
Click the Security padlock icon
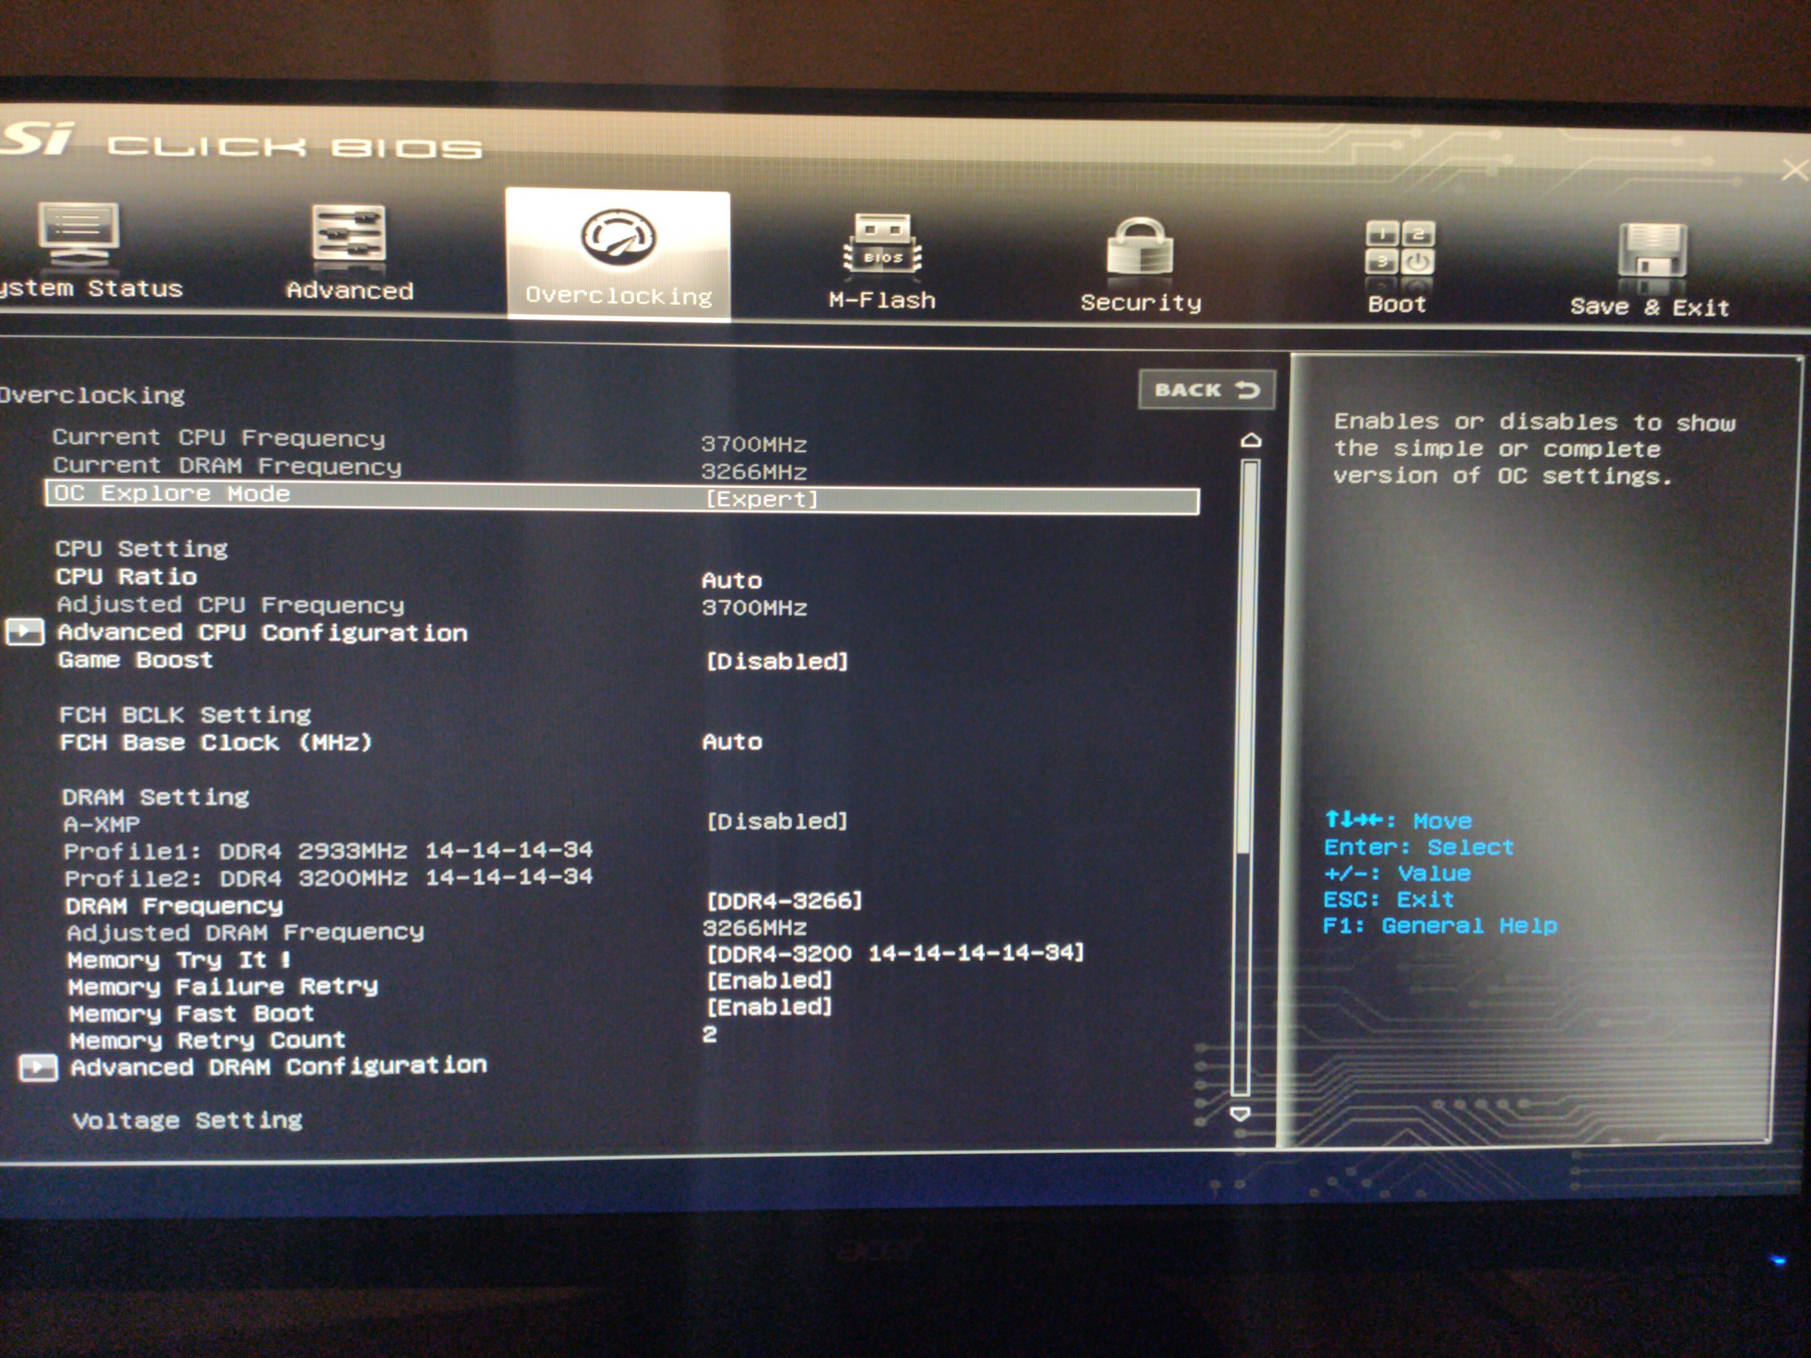[x=1139, y=248]
